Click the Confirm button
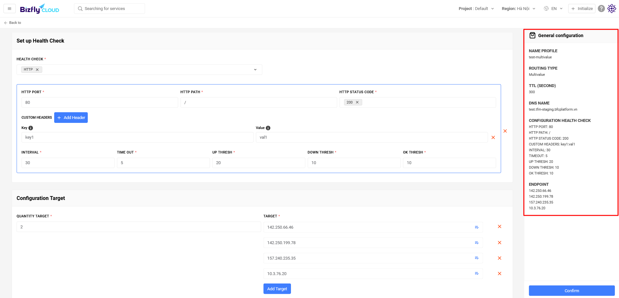 point(572,291)
